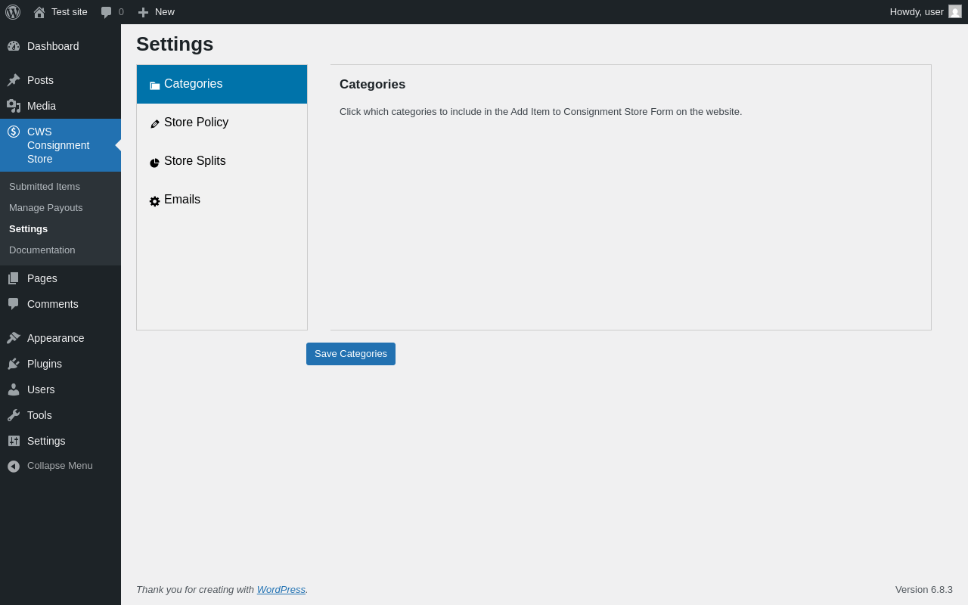968x605 pixels.
Task: Click the comments bubble icon in admin bar
Action: (106, 12)
